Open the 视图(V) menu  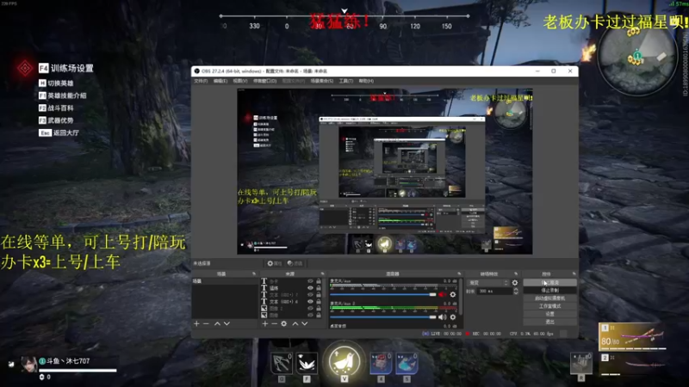[240, 81]
